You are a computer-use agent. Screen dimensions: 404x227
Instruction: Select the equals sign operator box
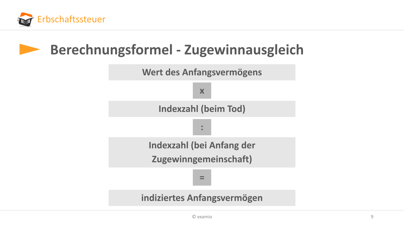pyautogui.click(x=202, y=177)
